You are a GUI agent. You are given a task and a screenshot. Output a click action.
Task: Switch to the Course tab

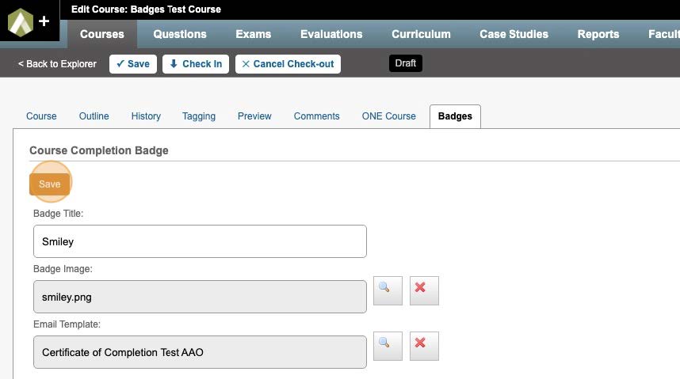point(41,116)
